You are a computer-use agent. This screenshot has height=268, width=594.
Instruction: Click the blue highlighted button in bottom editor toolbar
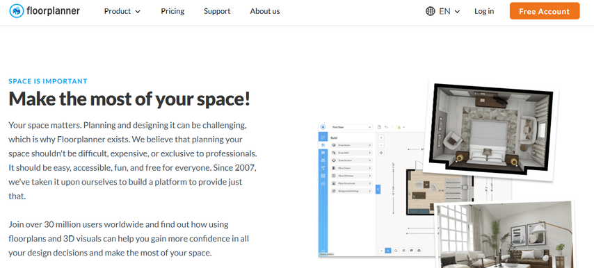[388, 251]
